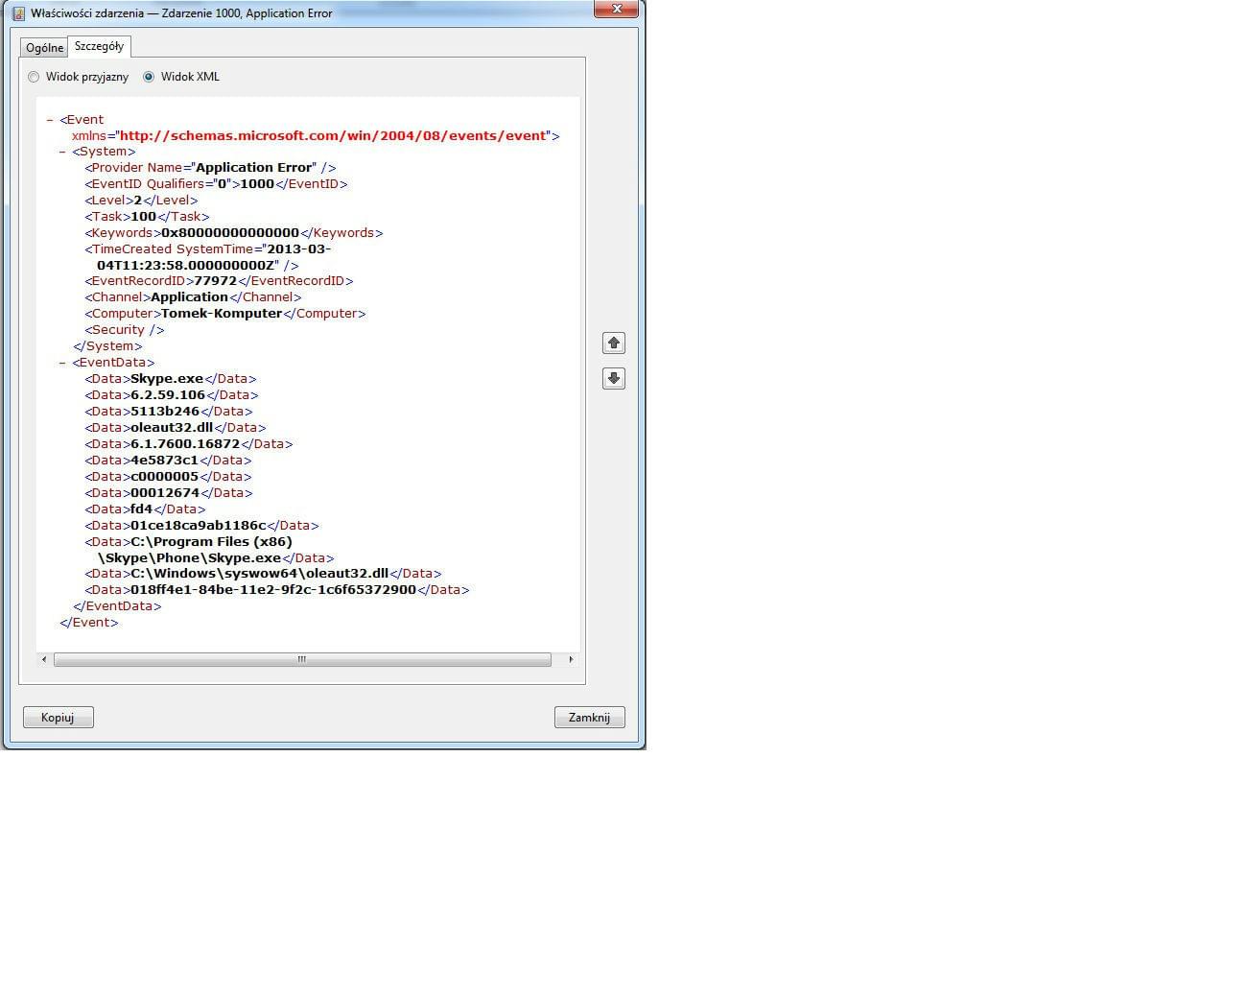
Task: Click the horizontal scrollbar thumb
Action: 302,659
